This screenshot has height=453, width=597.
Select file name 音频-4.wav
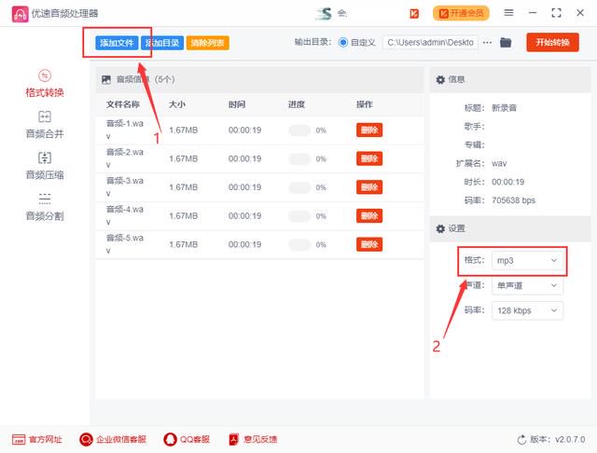(125, 215)
